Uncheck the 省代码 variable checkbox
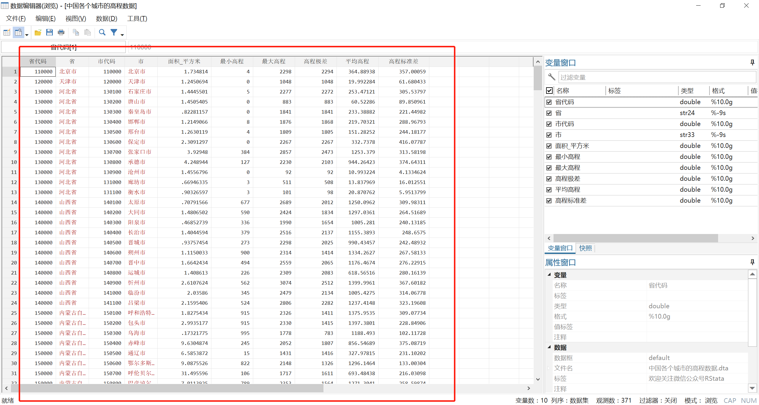 point(549,102)
